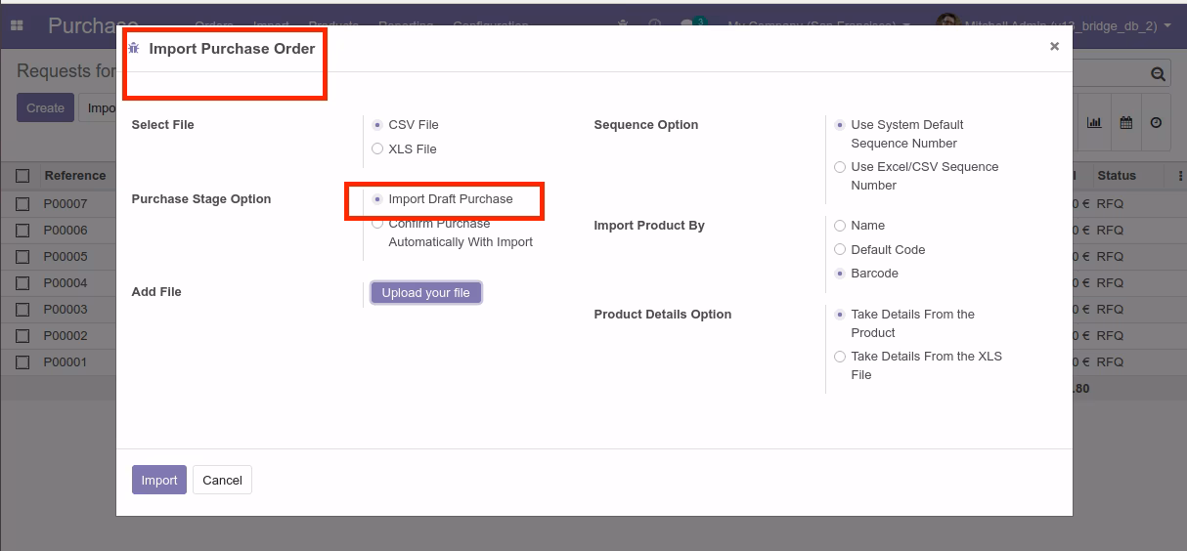Select Use Excel/CSV Sequence Number
The height and width of the screenshot is (551, 1187).
click(x=840, y=167)
